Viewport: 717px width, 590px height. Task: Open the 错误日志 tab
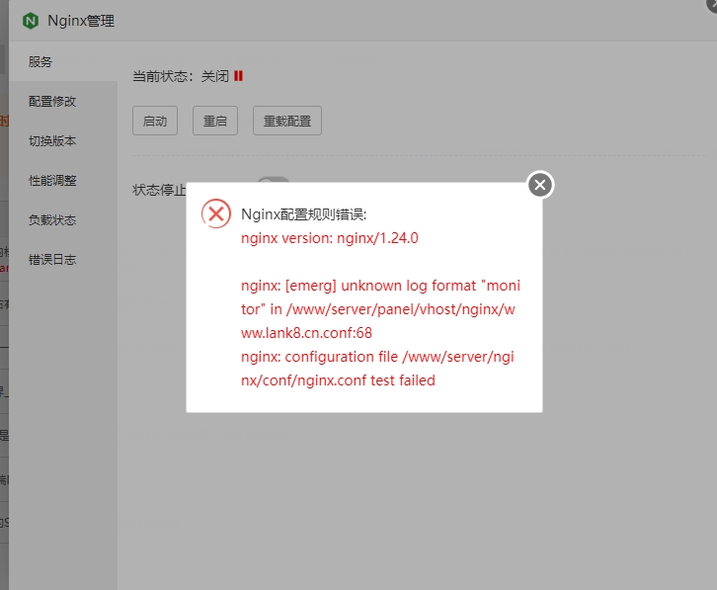click(x=63, y=260)
